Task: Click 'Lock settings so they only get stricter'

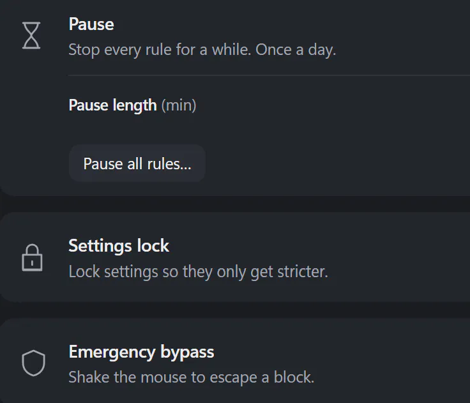Action: (198, 271)
